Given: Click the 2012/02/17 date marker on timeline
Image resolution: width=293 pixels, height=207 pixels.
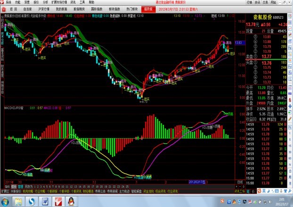Looking at the screenshot, I should 197,182.
